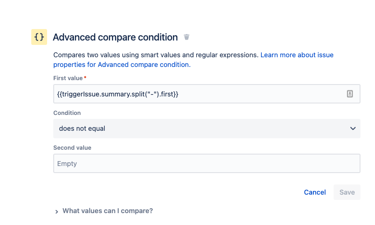Click the "First value" field label
The image size is (375, 225).
(68, 78)
